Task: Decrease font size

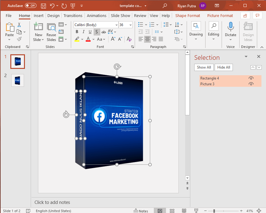Action: 120,39
